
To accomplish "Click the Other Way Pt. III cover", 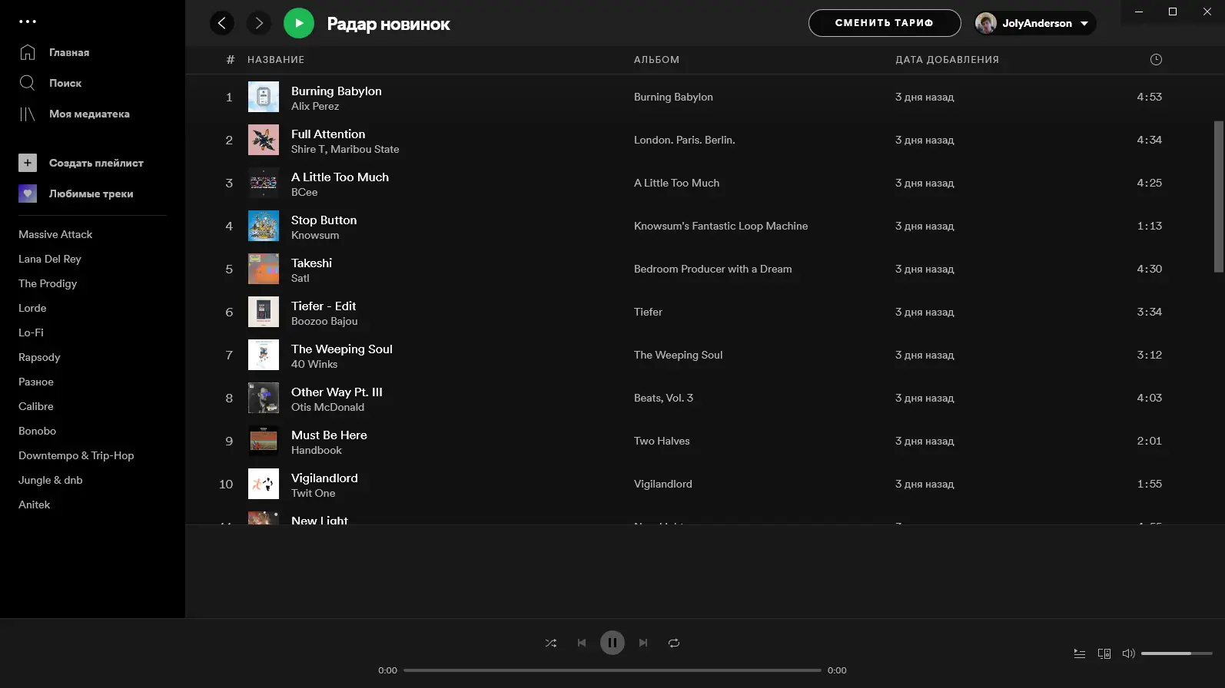I will click(264, 398).
